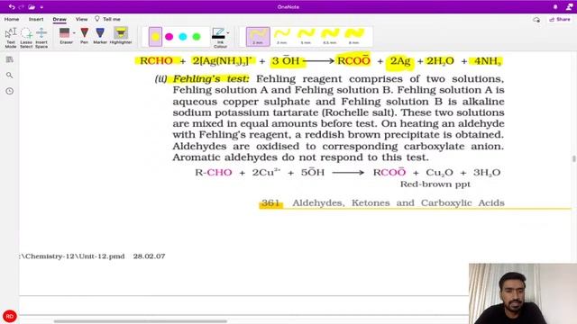Click highlighted RCHO in the top equation
Screen dimensions: 577x324
click(156, 60)
